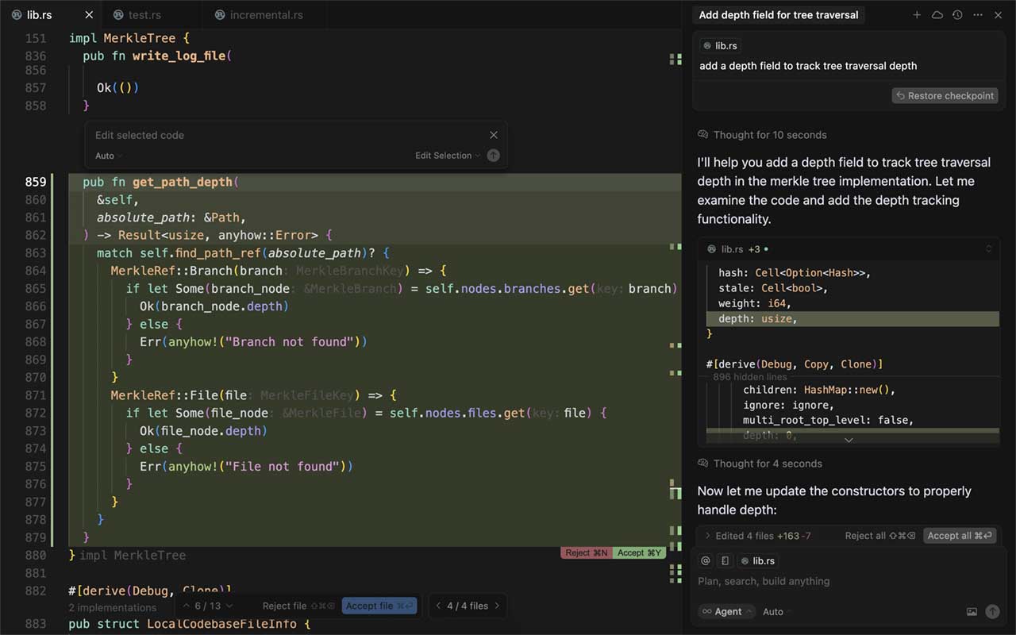
Task: Click the submit arrow in edit popup
Action: pyautogui.click(x=493, y=156)
